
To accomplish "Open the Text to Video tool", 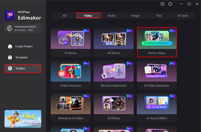I will pyautogui.click(x=157, y=42).
